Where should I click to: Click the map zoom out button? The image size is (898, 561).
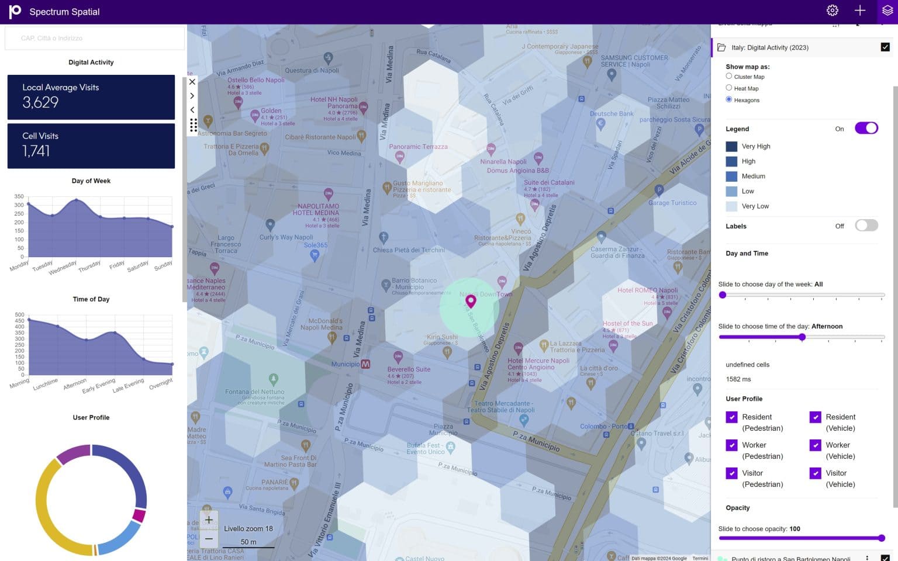(209, 539)
